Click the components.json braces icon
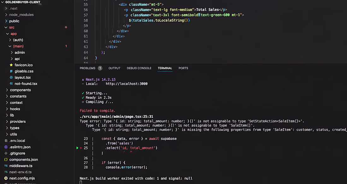 click(x=6, y=159)
